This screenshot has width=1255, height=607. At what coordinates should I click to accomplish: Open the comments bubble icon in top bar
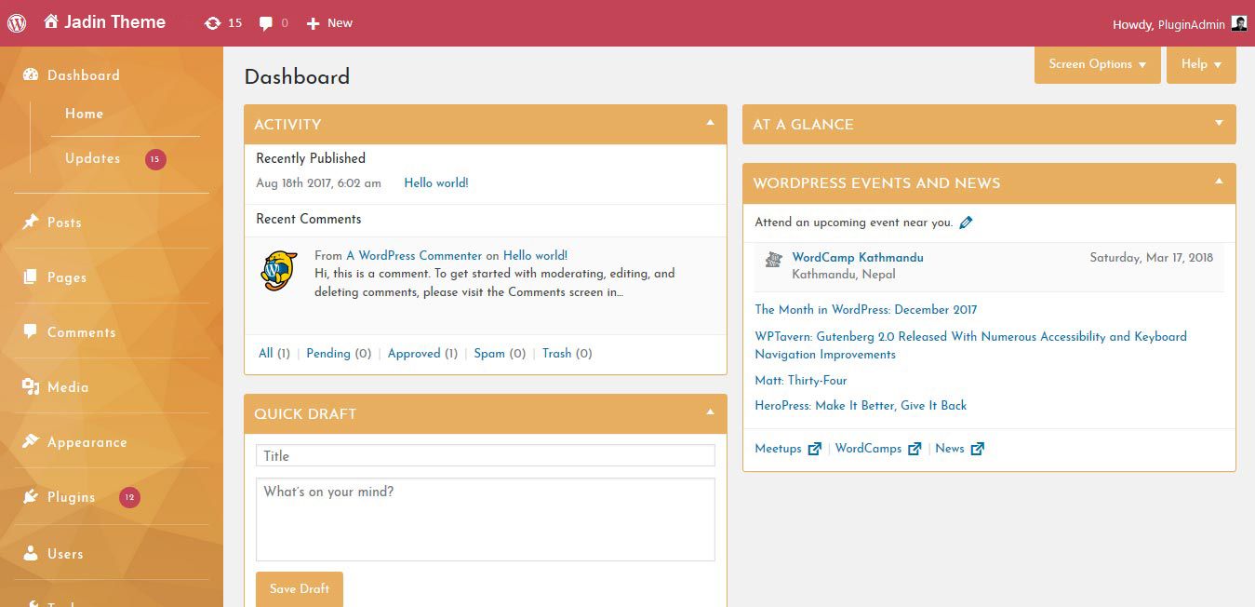pyautogui.click(x=266, y=23)
